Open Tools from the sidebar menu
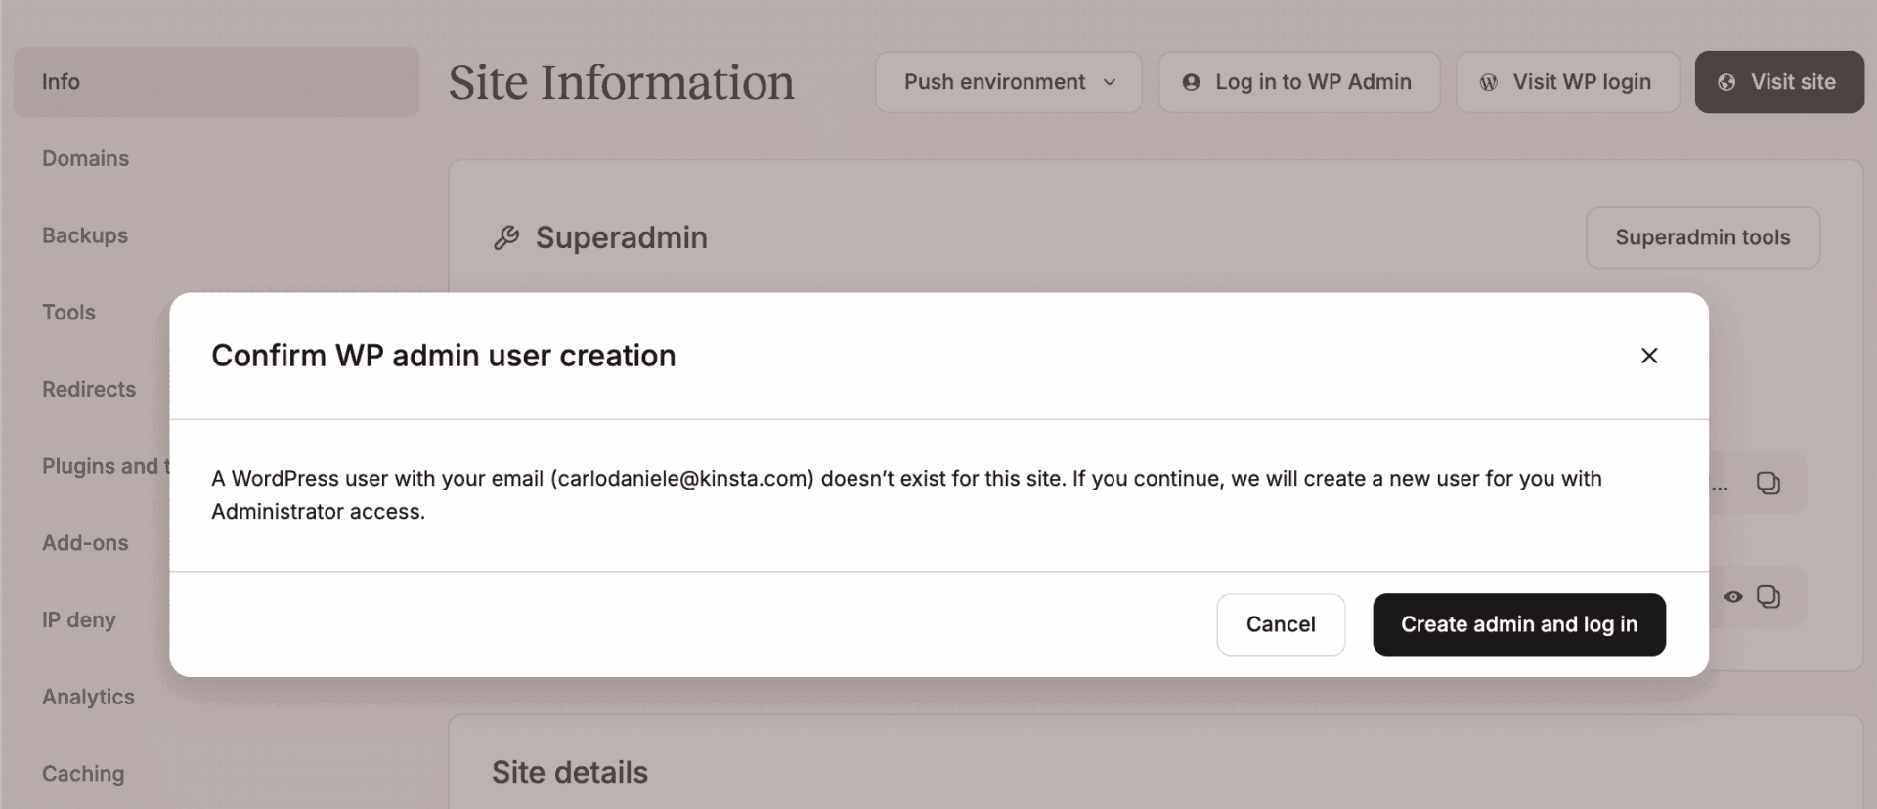This screenshot has height=809, width=1877. [68, 313]
